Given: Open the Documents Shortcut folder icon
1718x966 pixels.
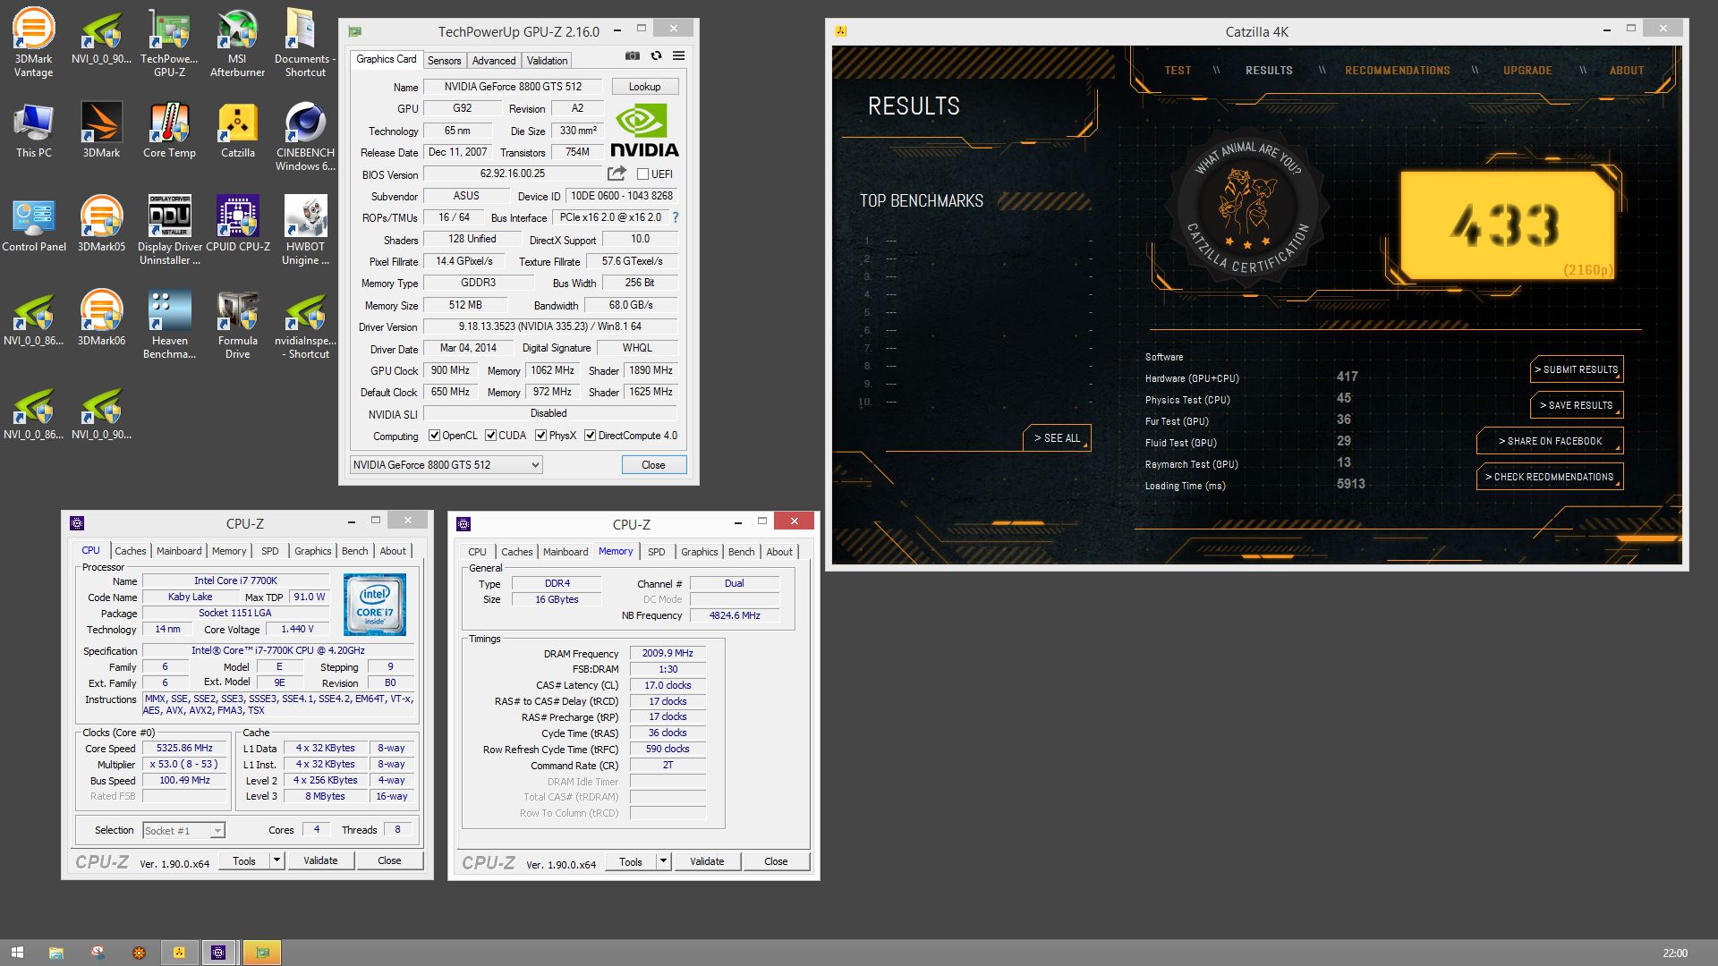Looking at the screenshot, I should click(x=305, y=43).
